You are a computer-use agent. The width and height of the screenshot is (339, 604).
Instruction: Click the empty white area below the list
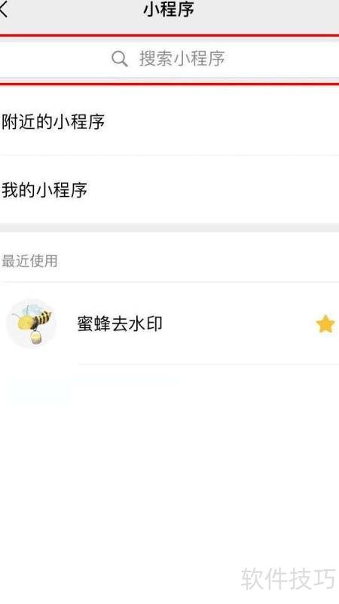point(169,482)
